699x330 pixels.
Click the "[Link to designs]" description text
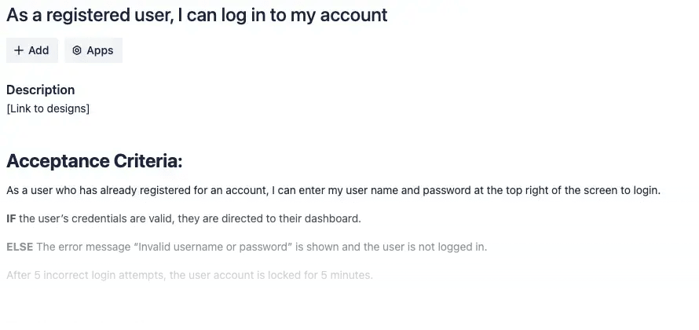(x=48, y=108)
